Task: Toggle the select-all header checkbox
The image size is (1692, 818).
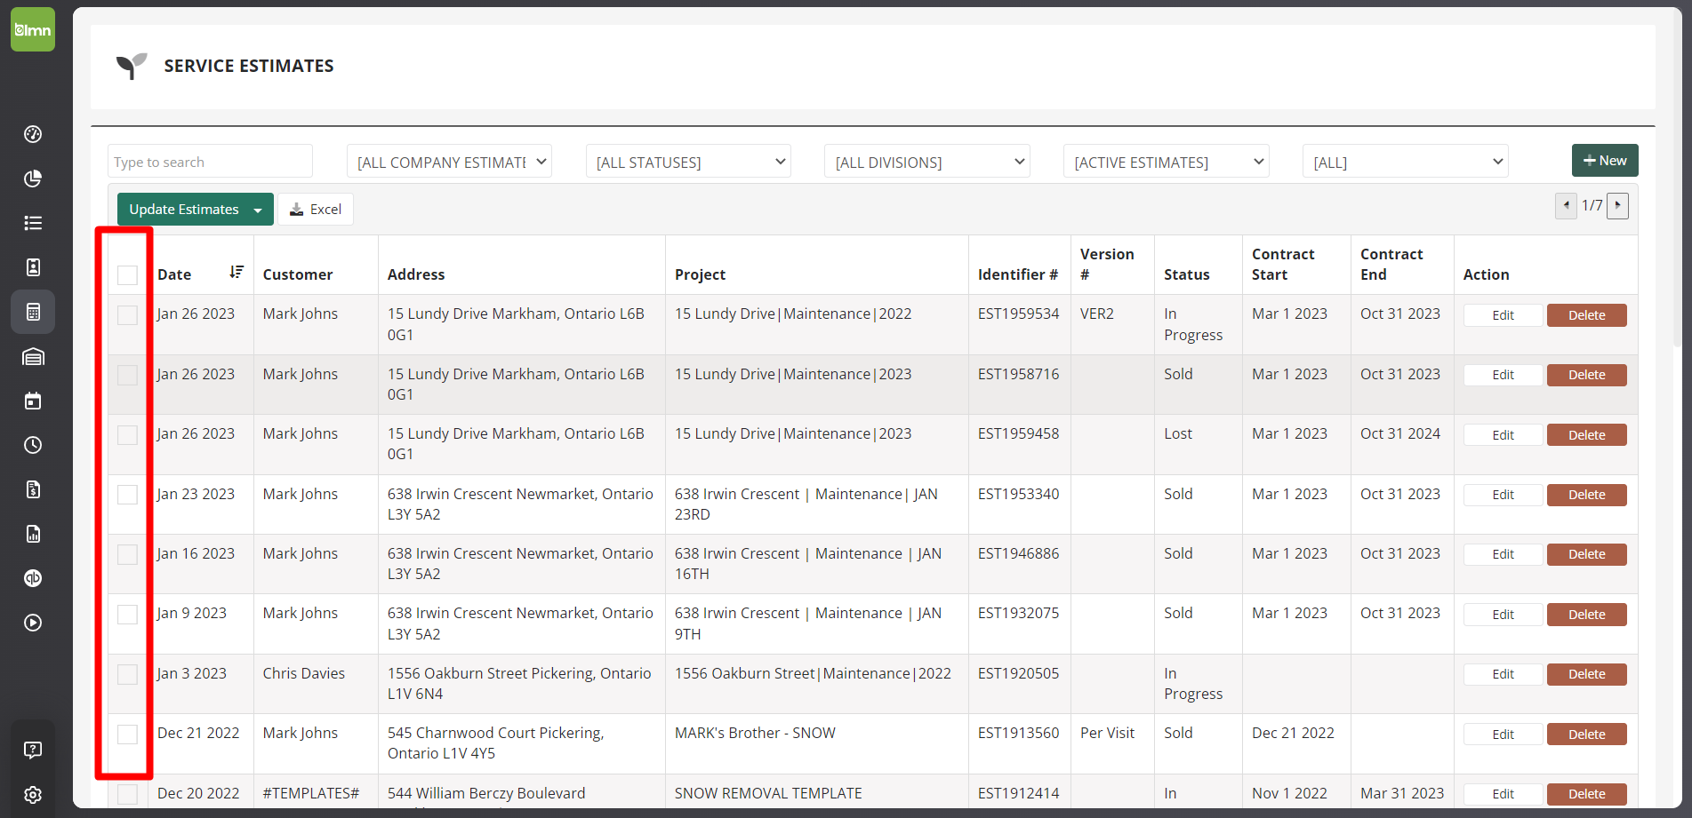Action: (128, 275)
